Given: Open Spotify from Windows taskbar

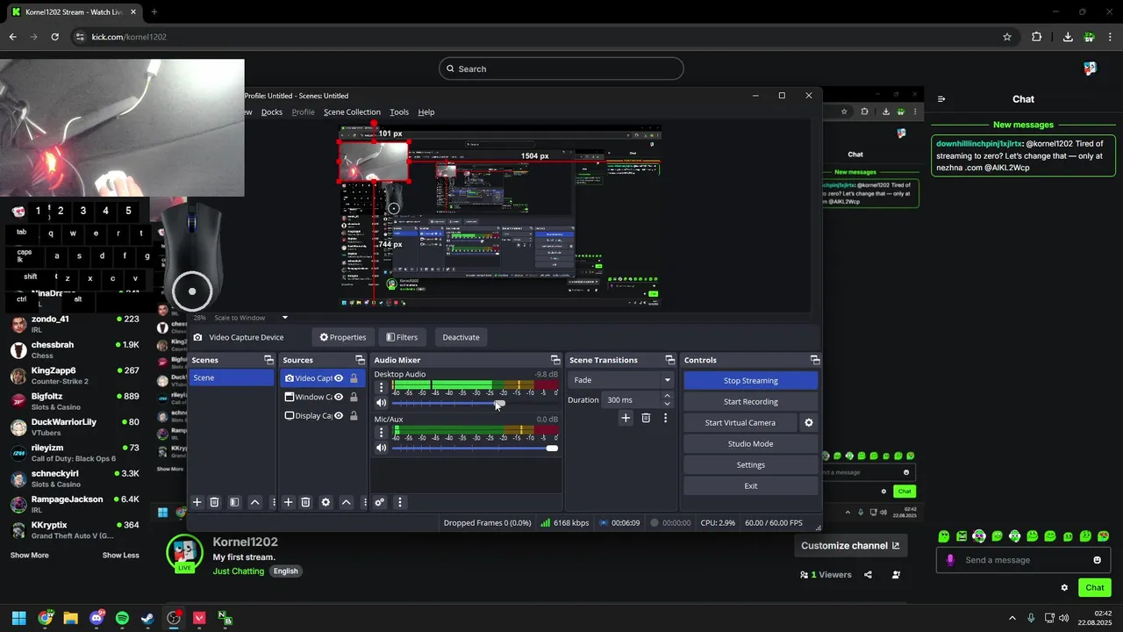Looking at the screenshot, I should [x=122, y=618].
